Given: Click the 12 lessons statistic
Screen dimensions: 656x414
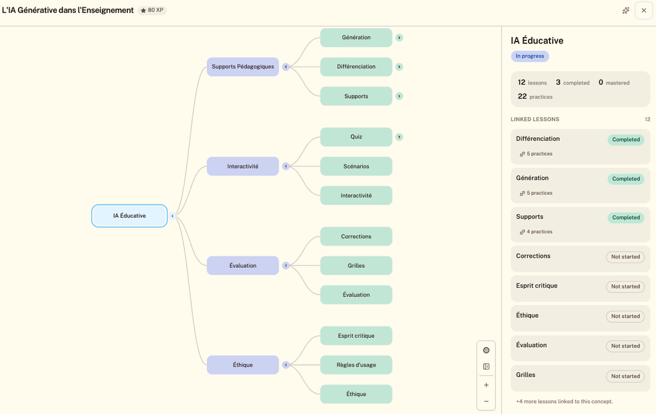Looking at the screenshot, I should point(532,83).
